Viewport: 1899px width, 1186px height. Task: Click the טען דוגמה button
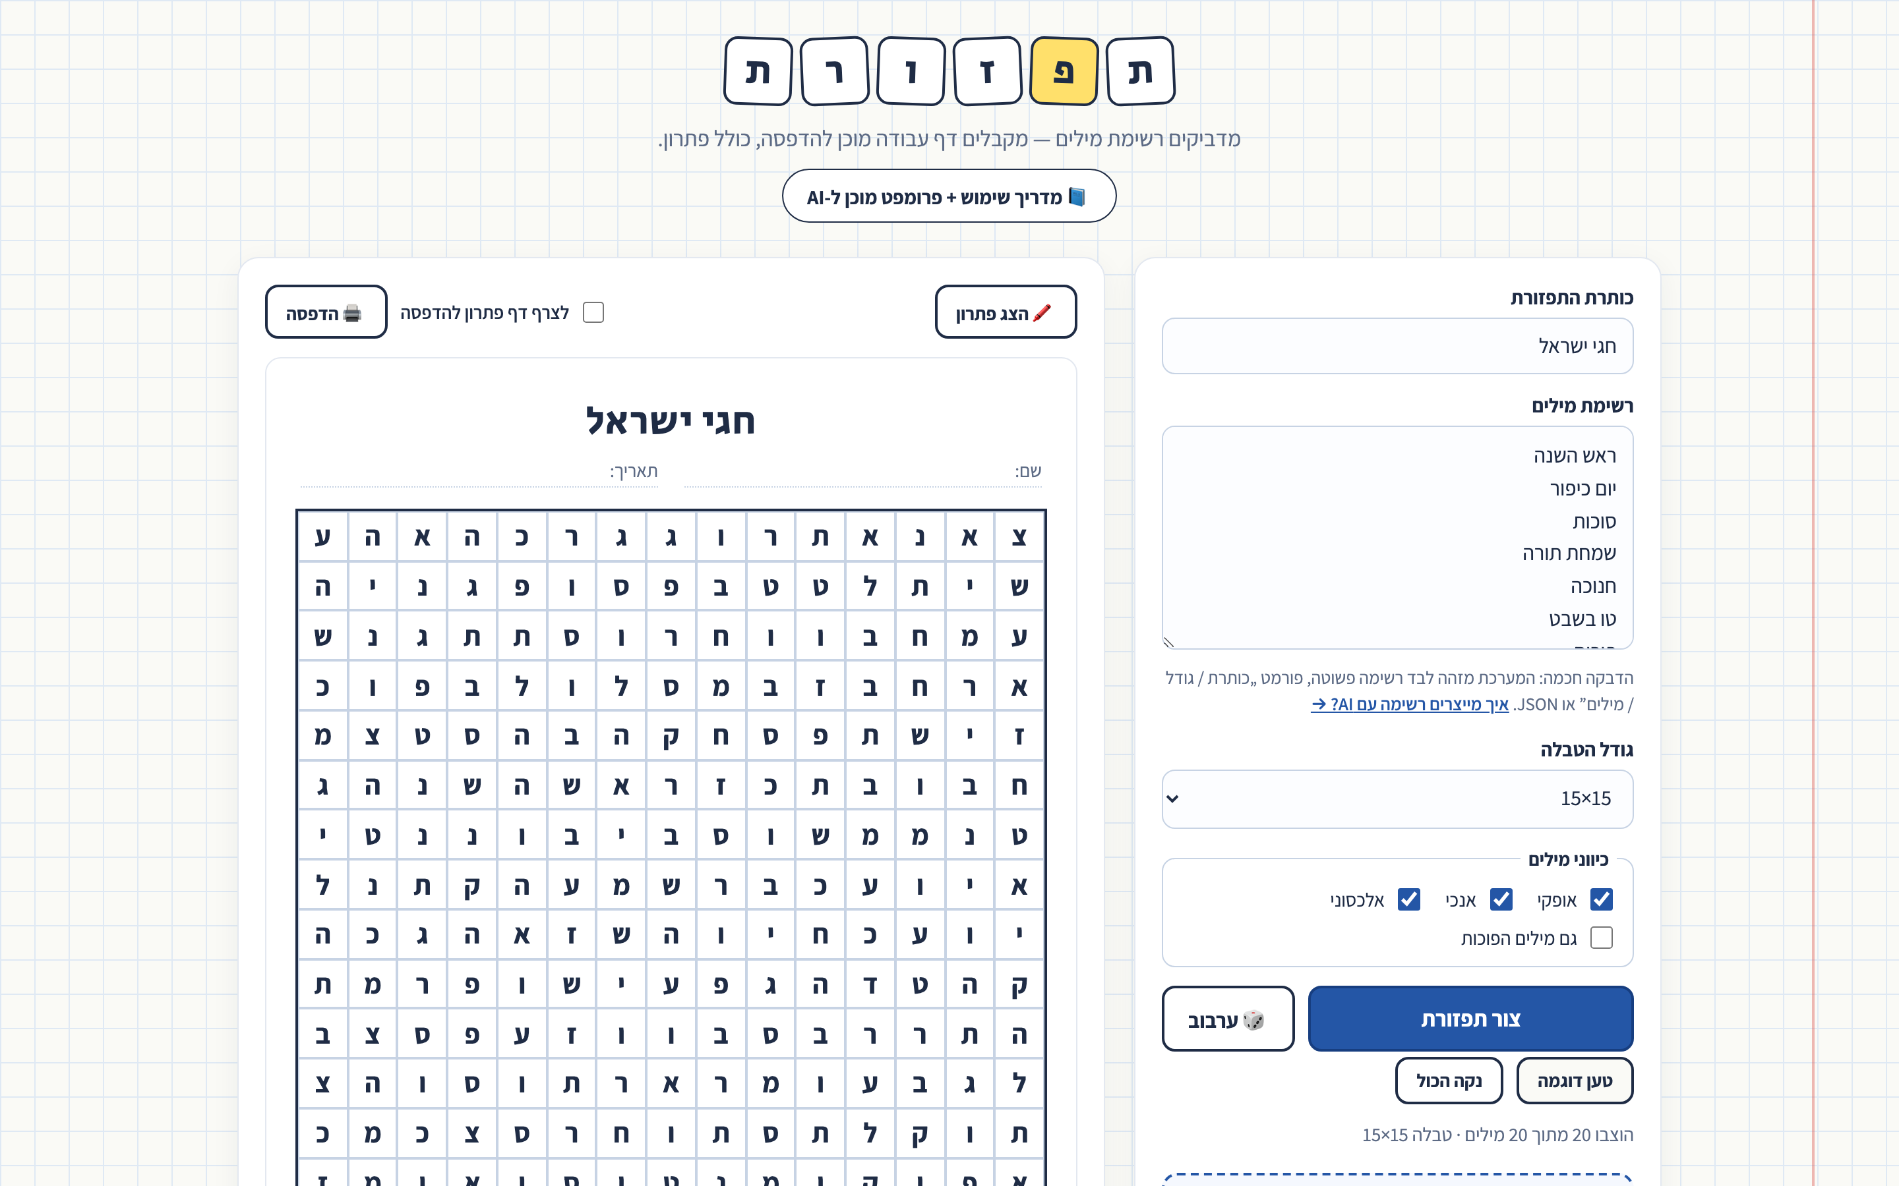(x=1575, y=1081)
